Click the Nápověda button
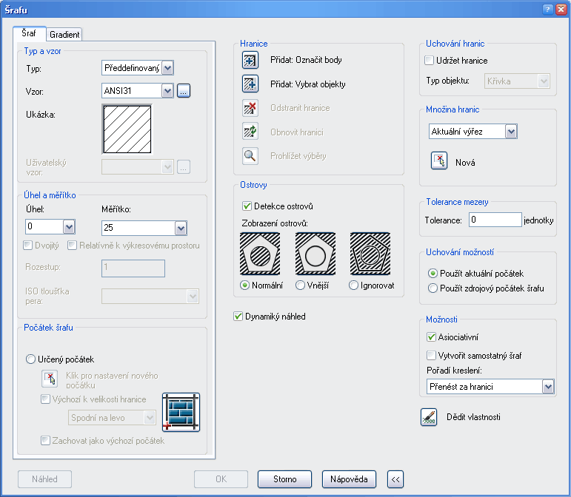Viewport: 571px width, 497px height. coord(349,479)
